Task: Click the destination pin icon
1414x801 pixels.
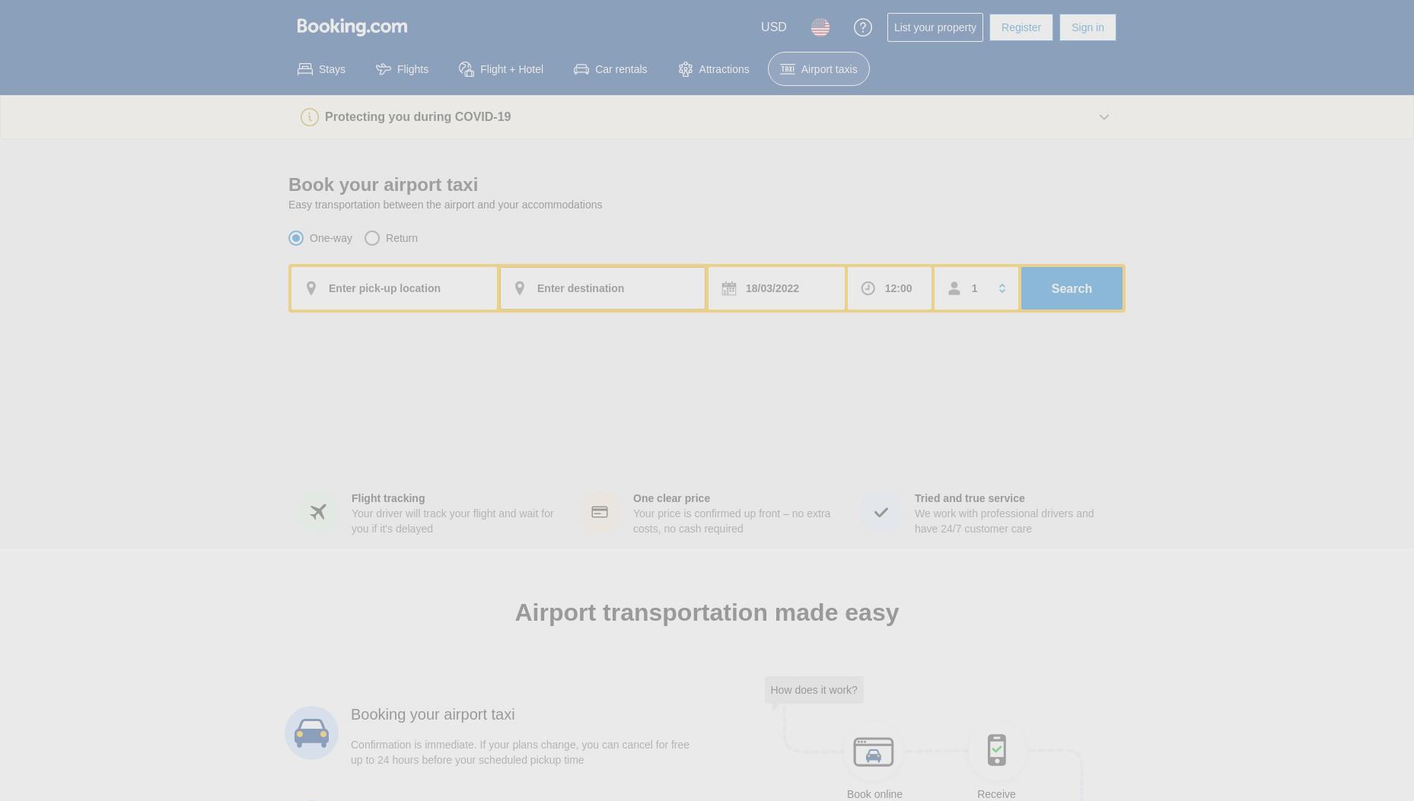Action: pos(520,288)
